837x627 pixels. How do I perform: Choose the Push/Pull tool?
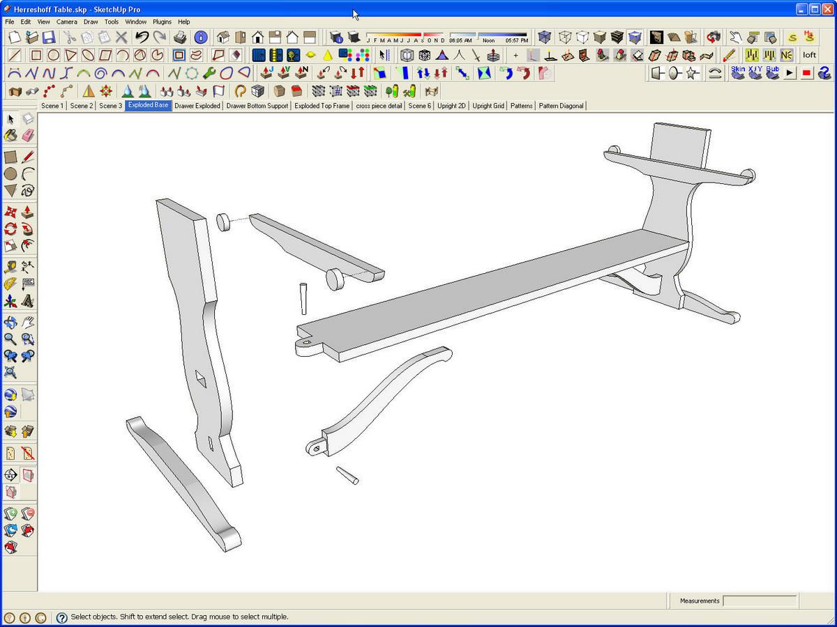pyautogui.click(x=28, y=212)
